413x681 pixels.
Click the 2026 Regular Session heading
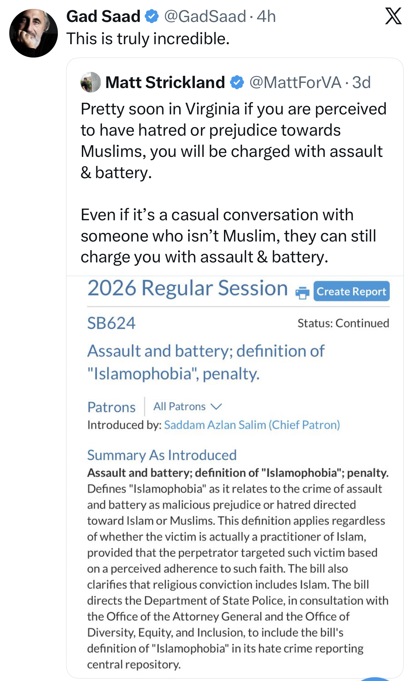pos(187,288)
